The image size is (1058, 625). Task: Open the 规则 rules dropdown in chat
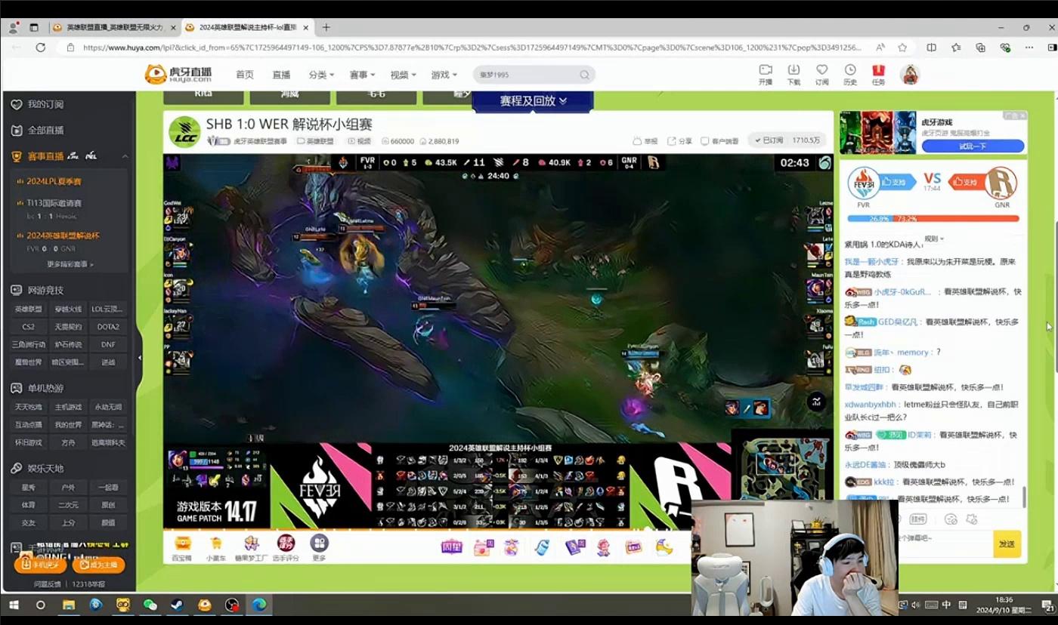click(934, 239)
